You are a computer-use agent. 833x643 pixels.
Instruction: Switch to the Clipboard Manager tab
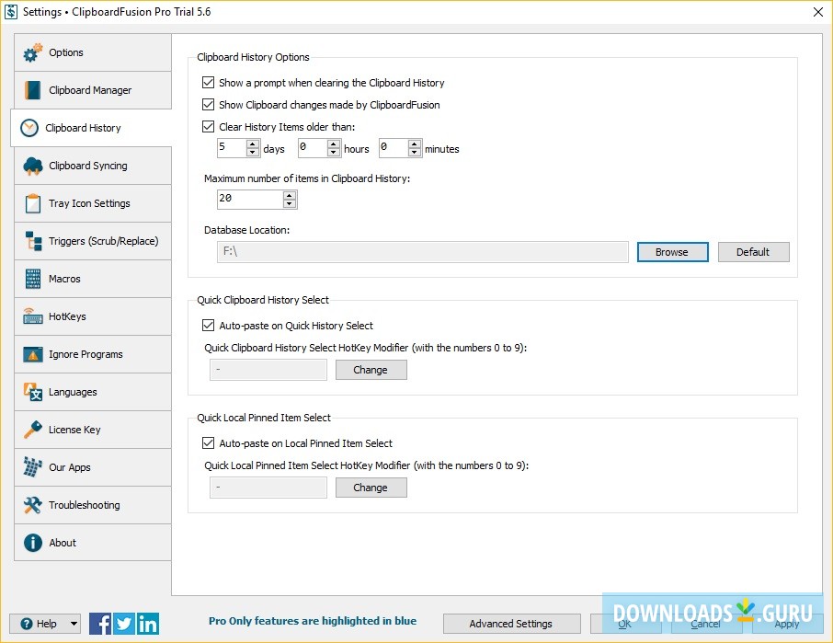(93, 90)
